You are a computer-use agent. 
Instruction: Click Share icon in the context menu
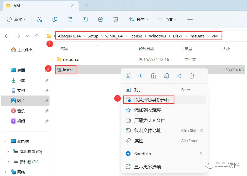(179, 76)
